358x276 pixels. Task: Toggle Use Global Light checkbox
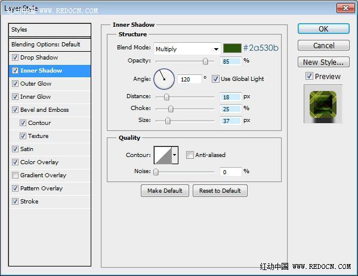tap(215, 79)
